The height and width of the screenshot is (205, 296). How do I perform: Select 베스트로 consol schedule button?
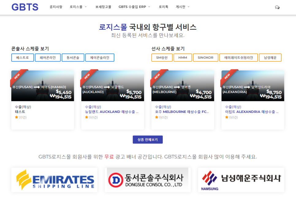[x=23, y=58]
